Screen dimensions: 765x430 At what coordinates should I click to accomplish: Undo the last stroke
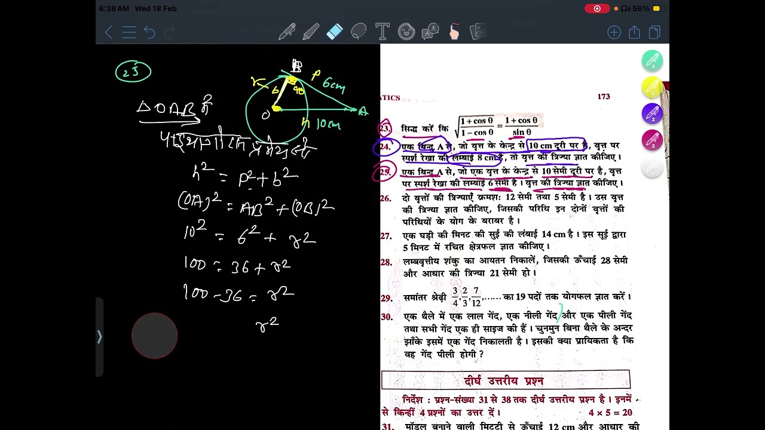coord(149,32)
